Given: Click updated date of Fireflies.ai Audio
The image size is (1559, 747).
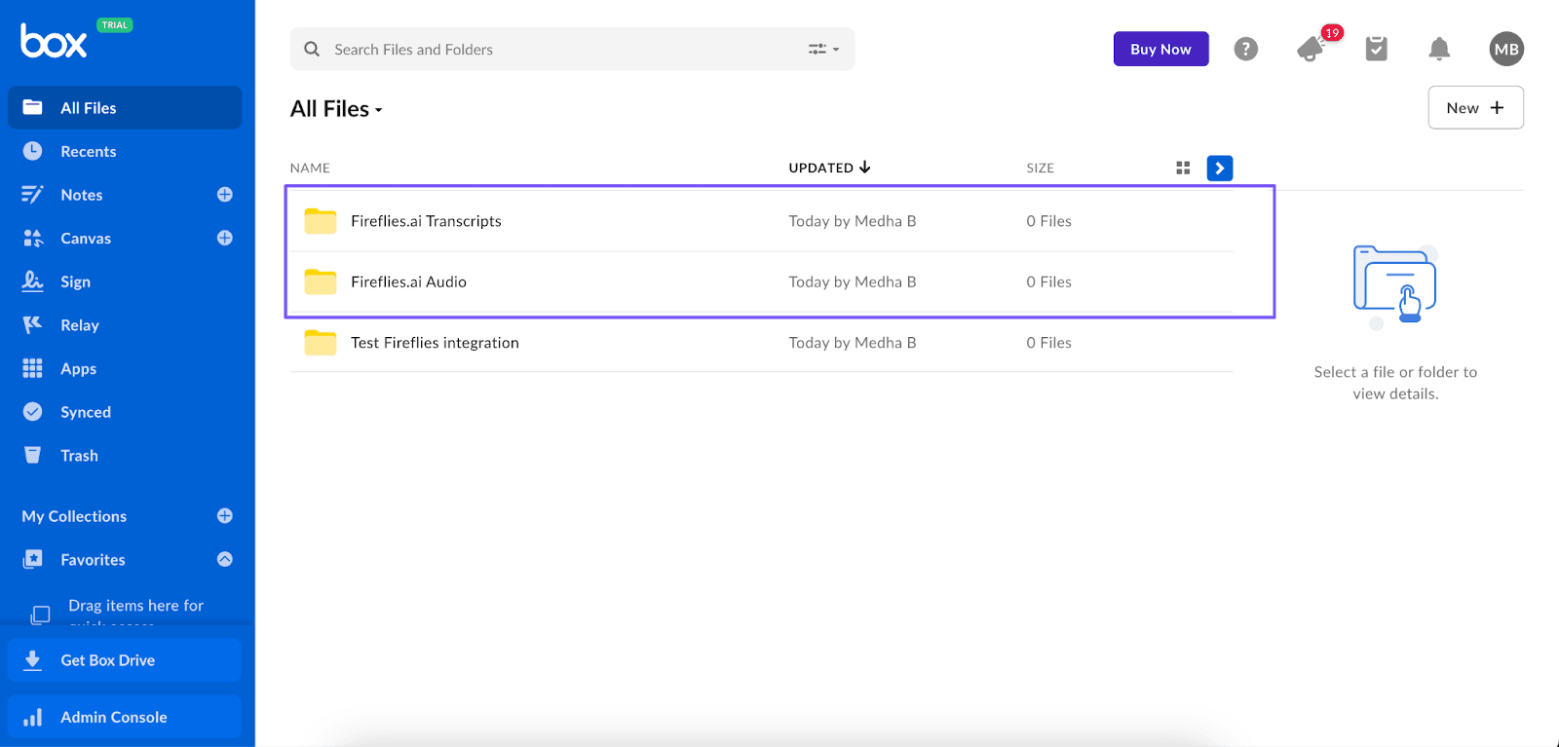Looking at the screenshot, I should click(853, 281).
